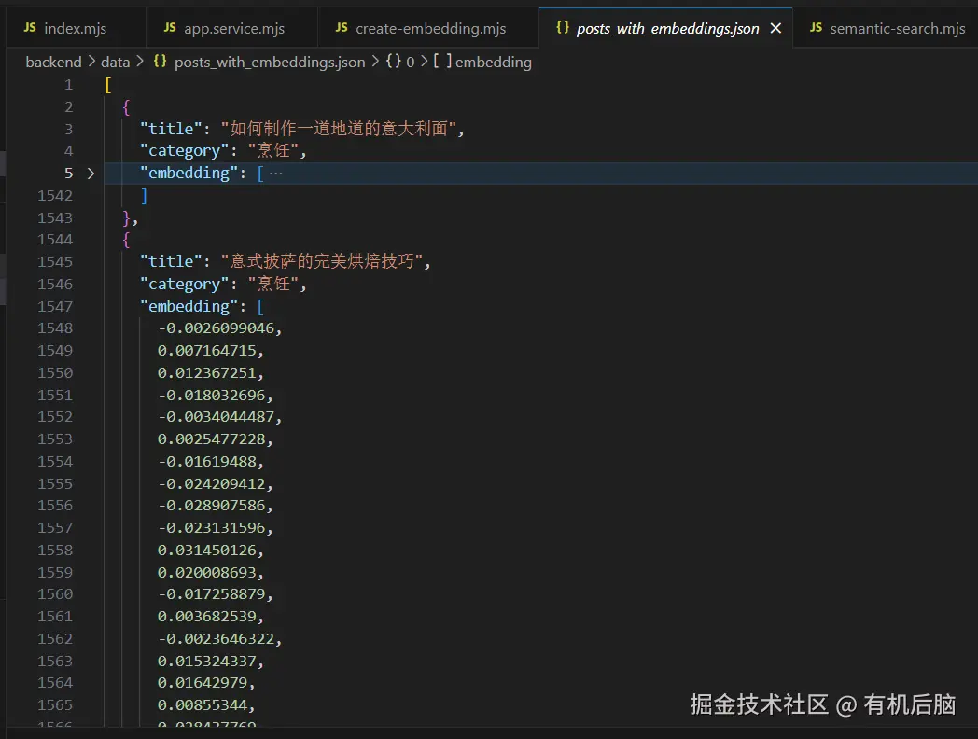Click the value 0.01642979
The width and height of the screenshot is (978, 739).
[x=203, y=682]
